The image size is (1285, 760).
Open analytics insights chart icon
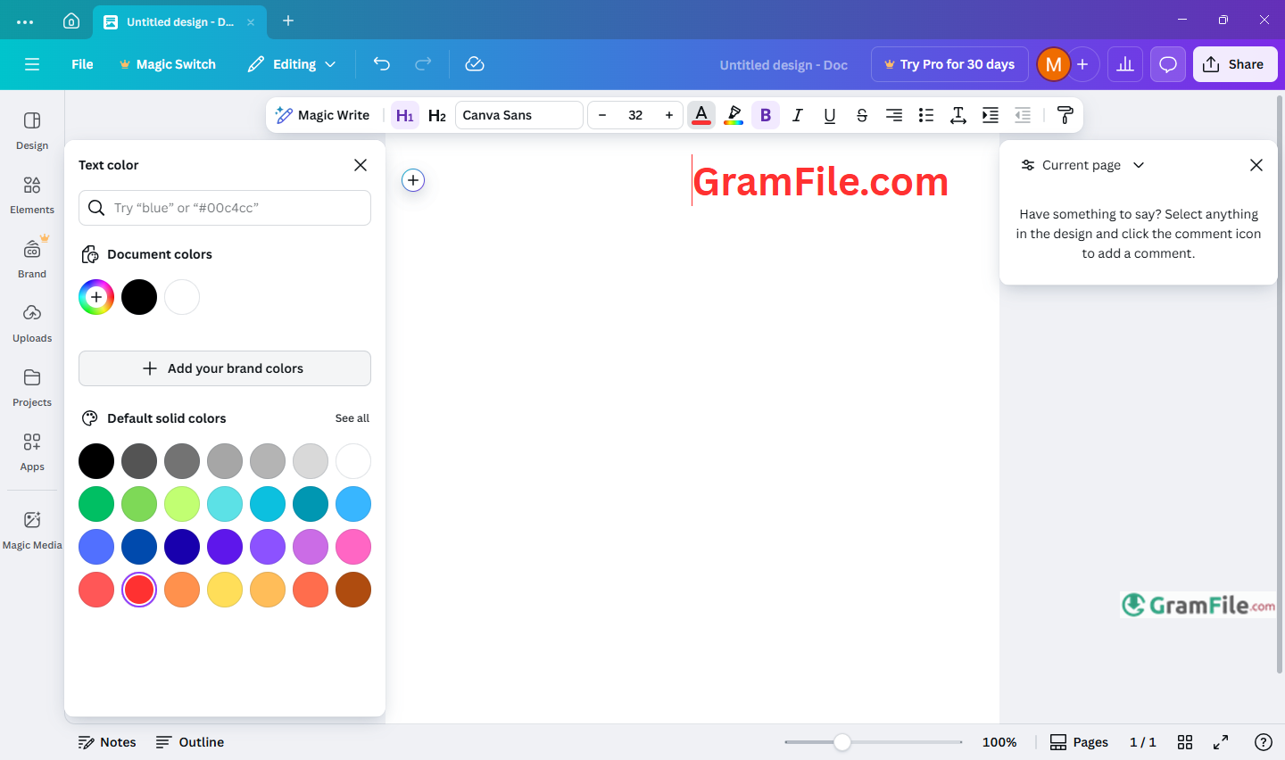tap(1125, 64)
